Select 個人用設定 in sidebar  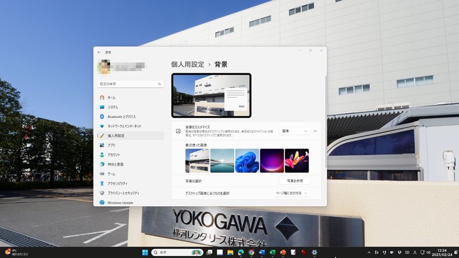tap(131, 136)
